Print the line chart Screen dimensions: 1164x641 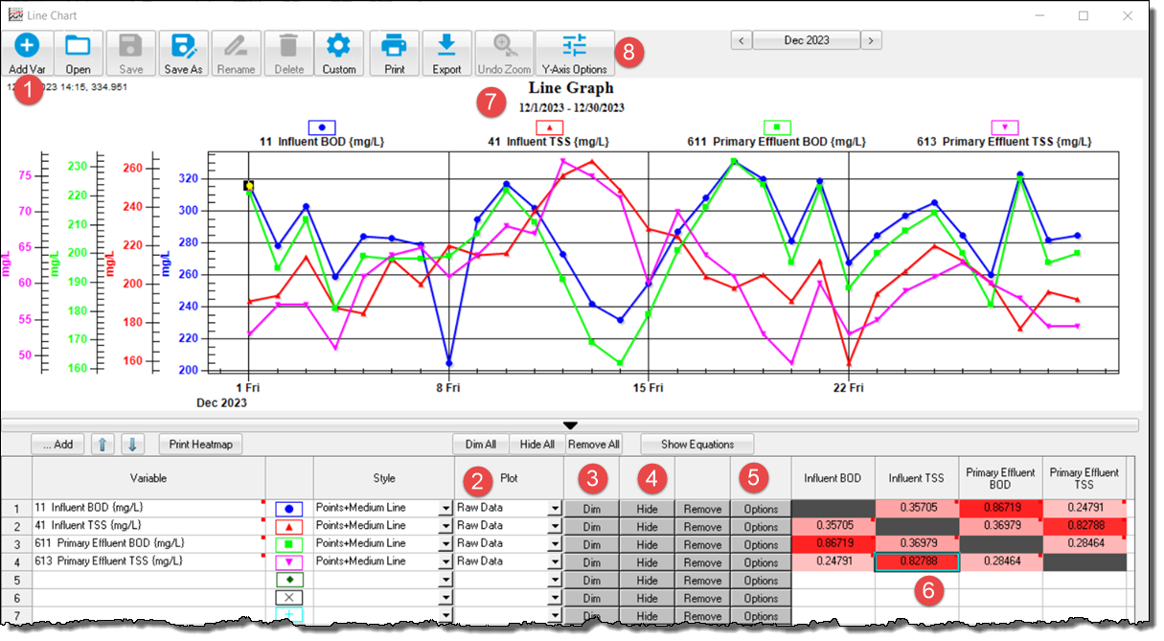click(x=394, y=54)
